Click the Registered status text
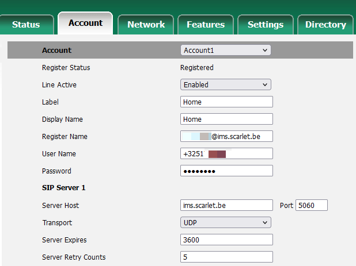 (x=197, y=68)
